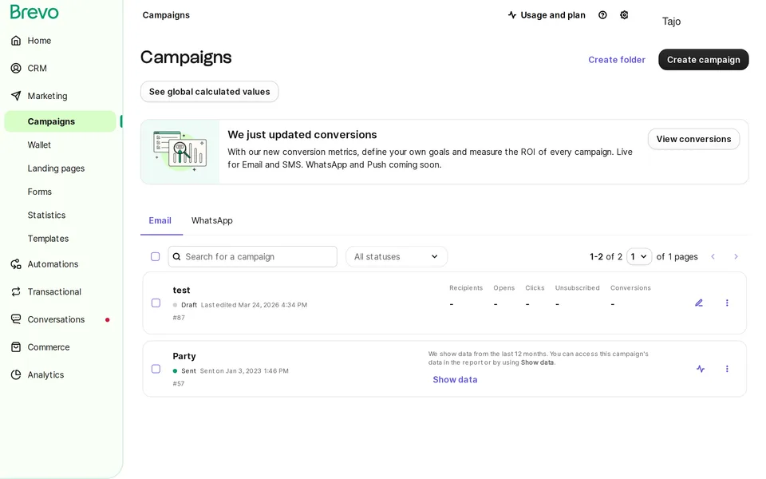Screen dimensions: 766x479
Task: Click the Marketing paper-plane icon
Action: [x=16, y=96]
